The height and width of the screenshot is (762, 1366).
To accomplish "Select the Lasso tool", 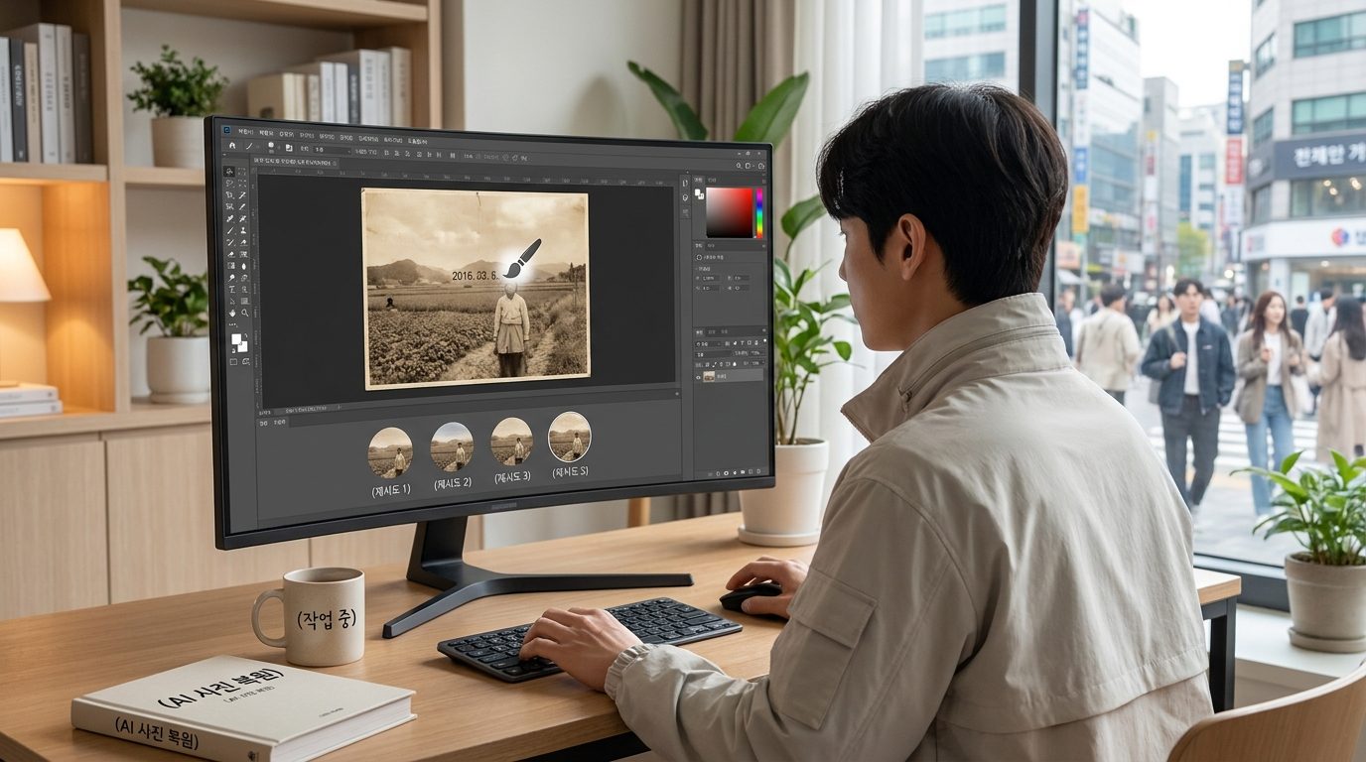I will tap(229, 183).
